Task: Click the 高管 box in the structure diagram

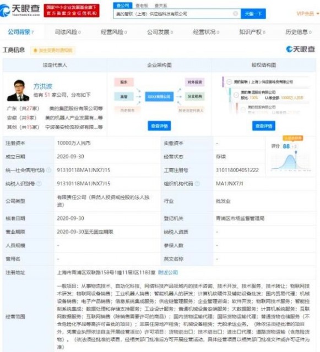Action: click(124, 97)
